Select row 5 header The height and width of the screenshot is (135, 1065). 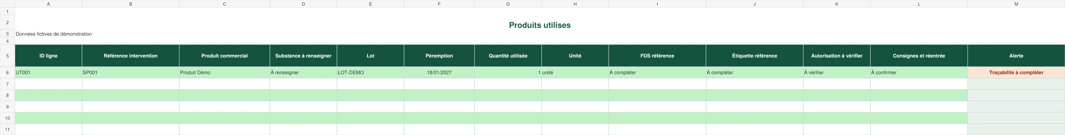click(7, 56)
